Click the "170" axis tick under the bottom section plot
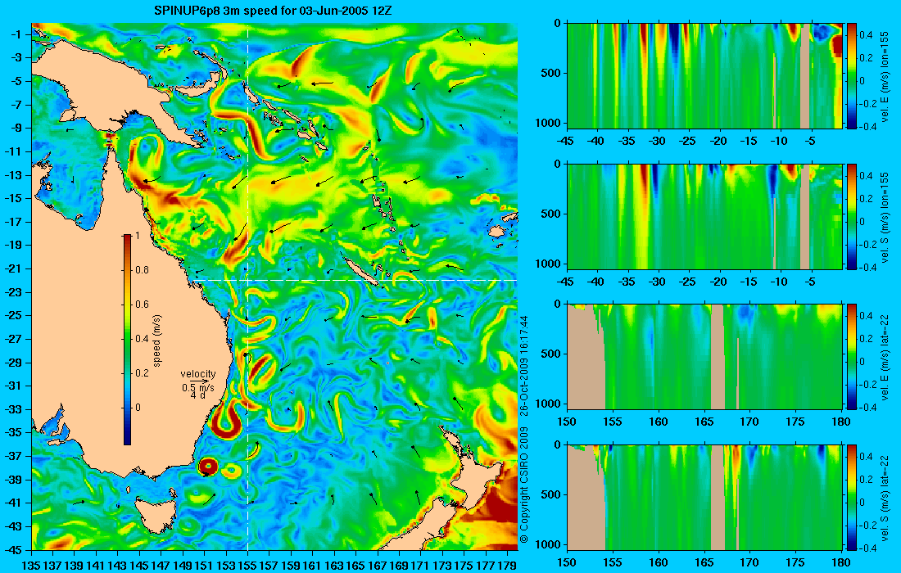 [749, 562]
